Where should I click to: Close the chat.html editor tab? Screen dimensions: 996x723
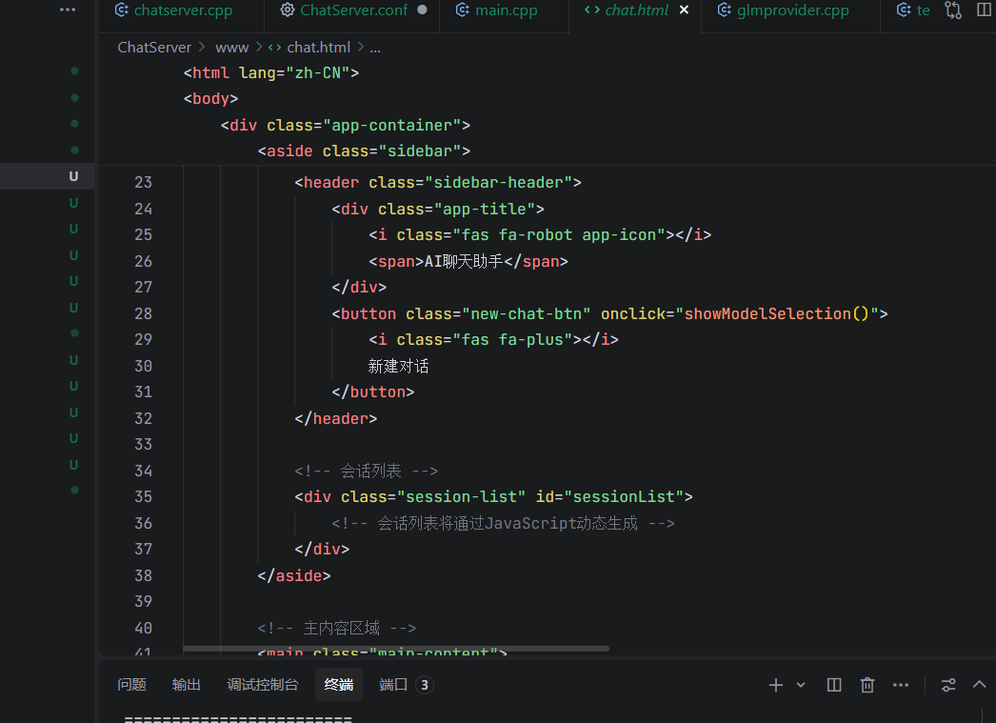tap(684, 10)
